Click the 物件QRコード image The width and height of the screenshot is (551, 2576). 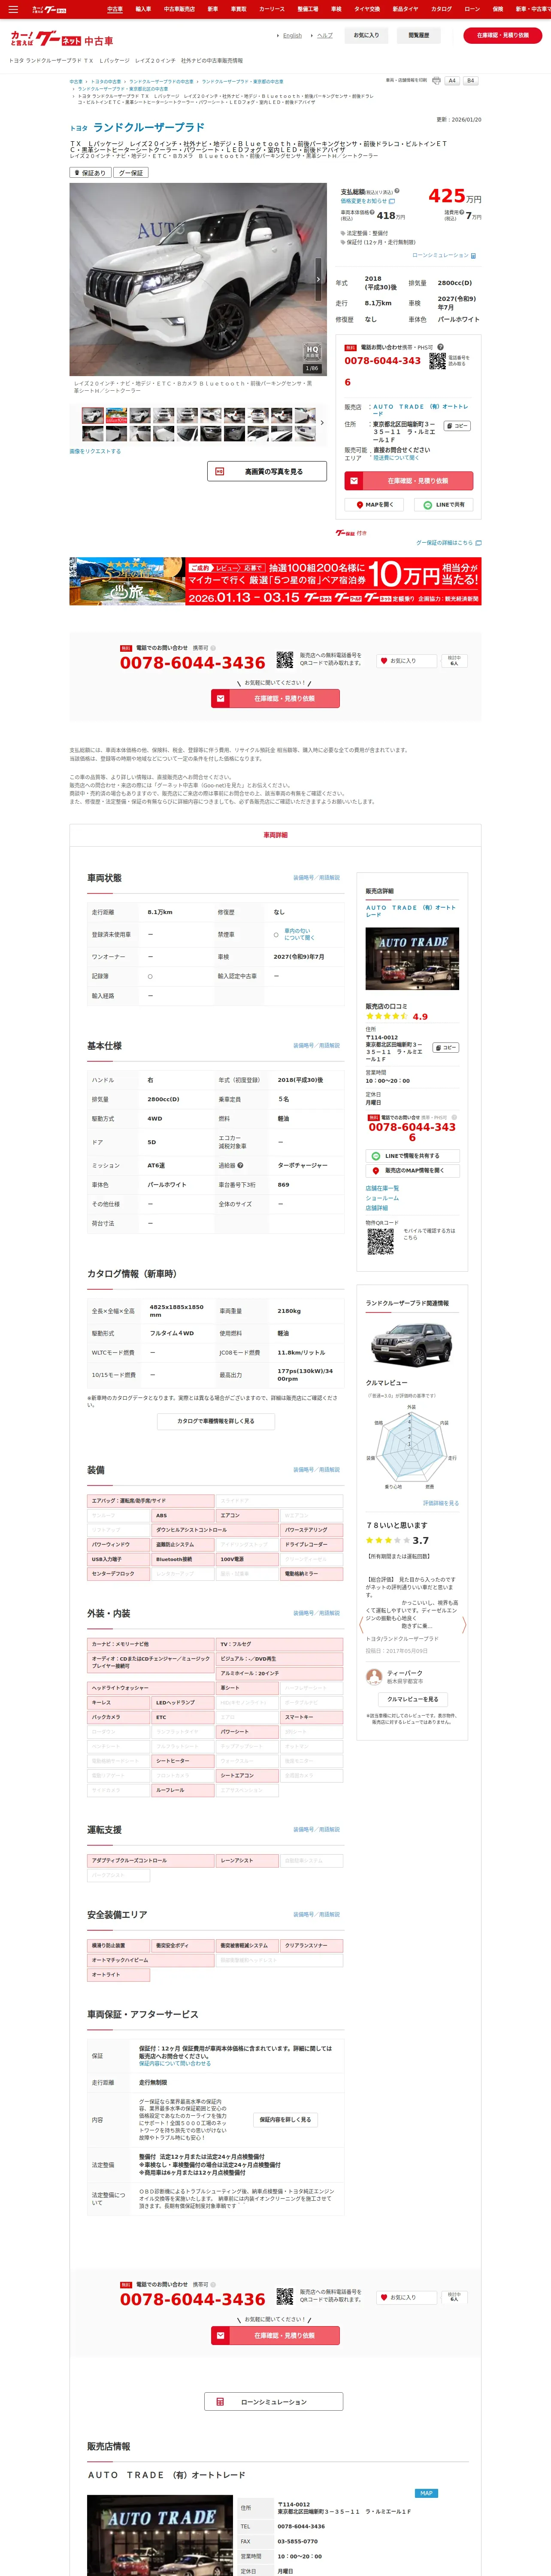(x=380, y=1241)
